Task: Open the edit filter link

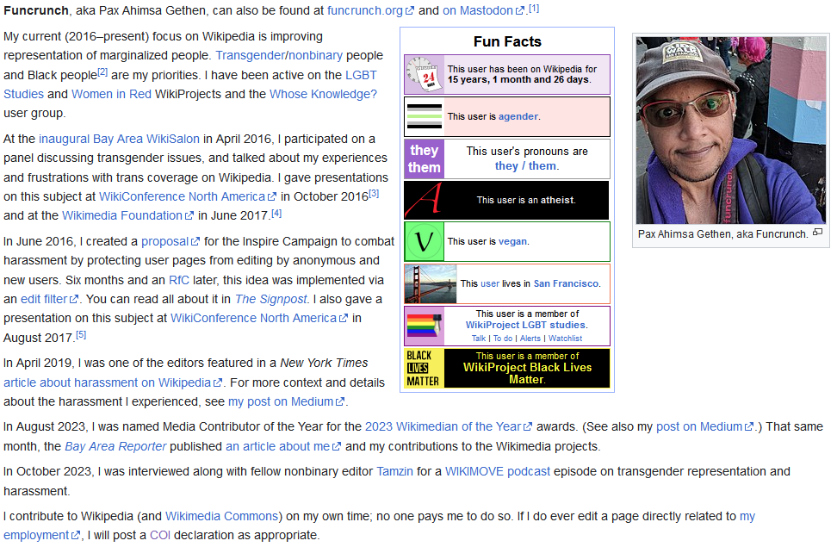Action: [x=49, y=299]
